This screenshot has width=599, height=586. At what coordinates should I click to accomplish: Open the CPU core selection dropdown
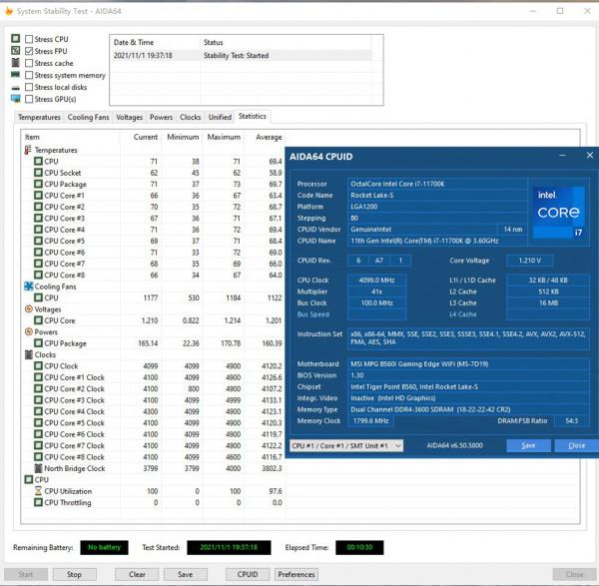[346, 445]
